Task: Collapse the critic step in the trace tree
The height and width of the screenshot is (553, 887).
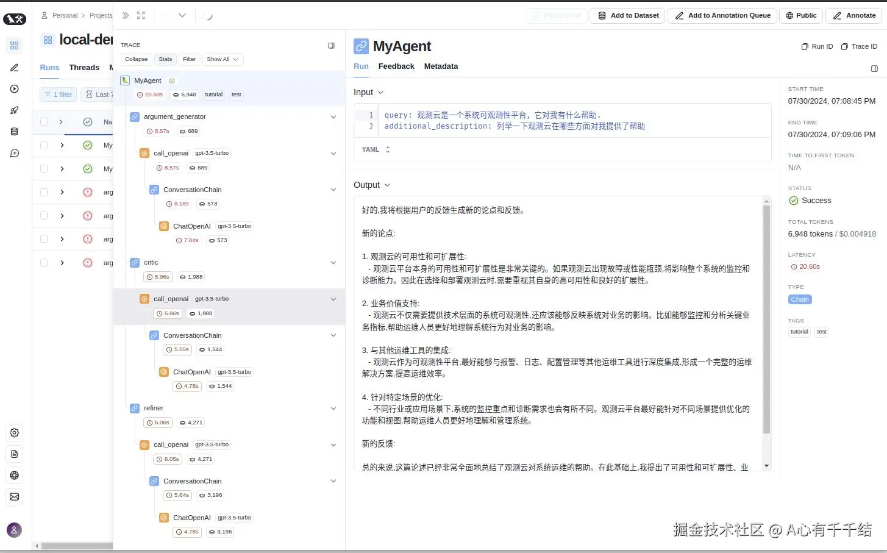Action: pos(333,262)
